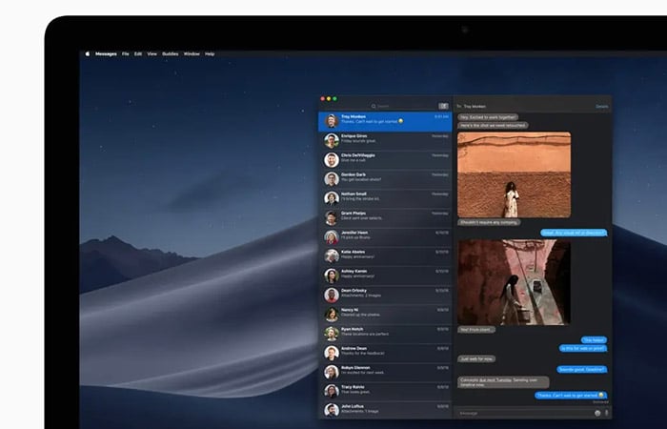Open the Messages app menu
Screen dimensions: 667x429
tap(106, 54)
